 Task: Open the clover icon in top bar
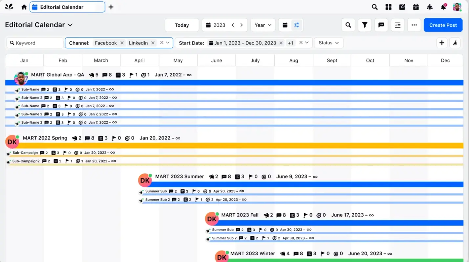[430, 7]
